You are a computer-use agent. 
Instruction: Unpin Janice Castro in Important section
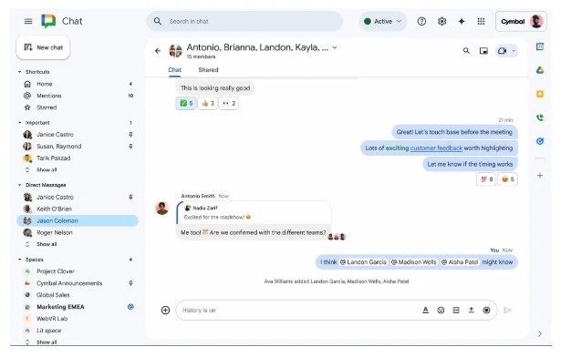click(130, 135)
